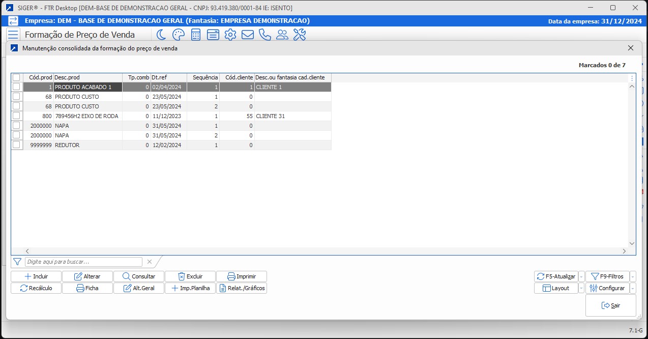Screen dimensions: 648x339
Task: Click Incluir to add a record
Action: click(36, 276)
